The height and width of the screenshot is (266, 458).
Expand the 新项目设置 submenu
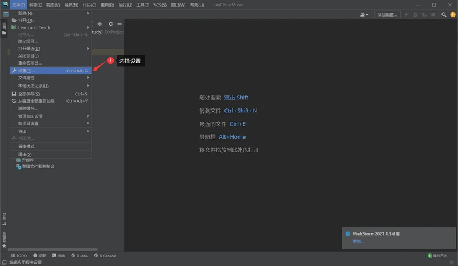click(51, 123)
